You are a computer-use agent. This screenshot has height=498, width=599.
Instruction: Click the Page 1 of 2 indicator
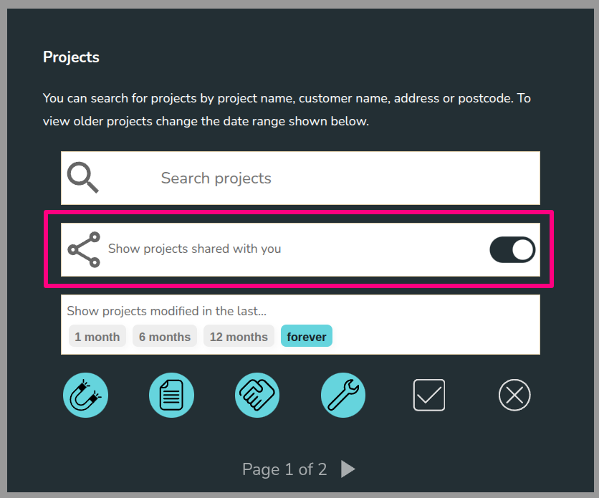284,469
